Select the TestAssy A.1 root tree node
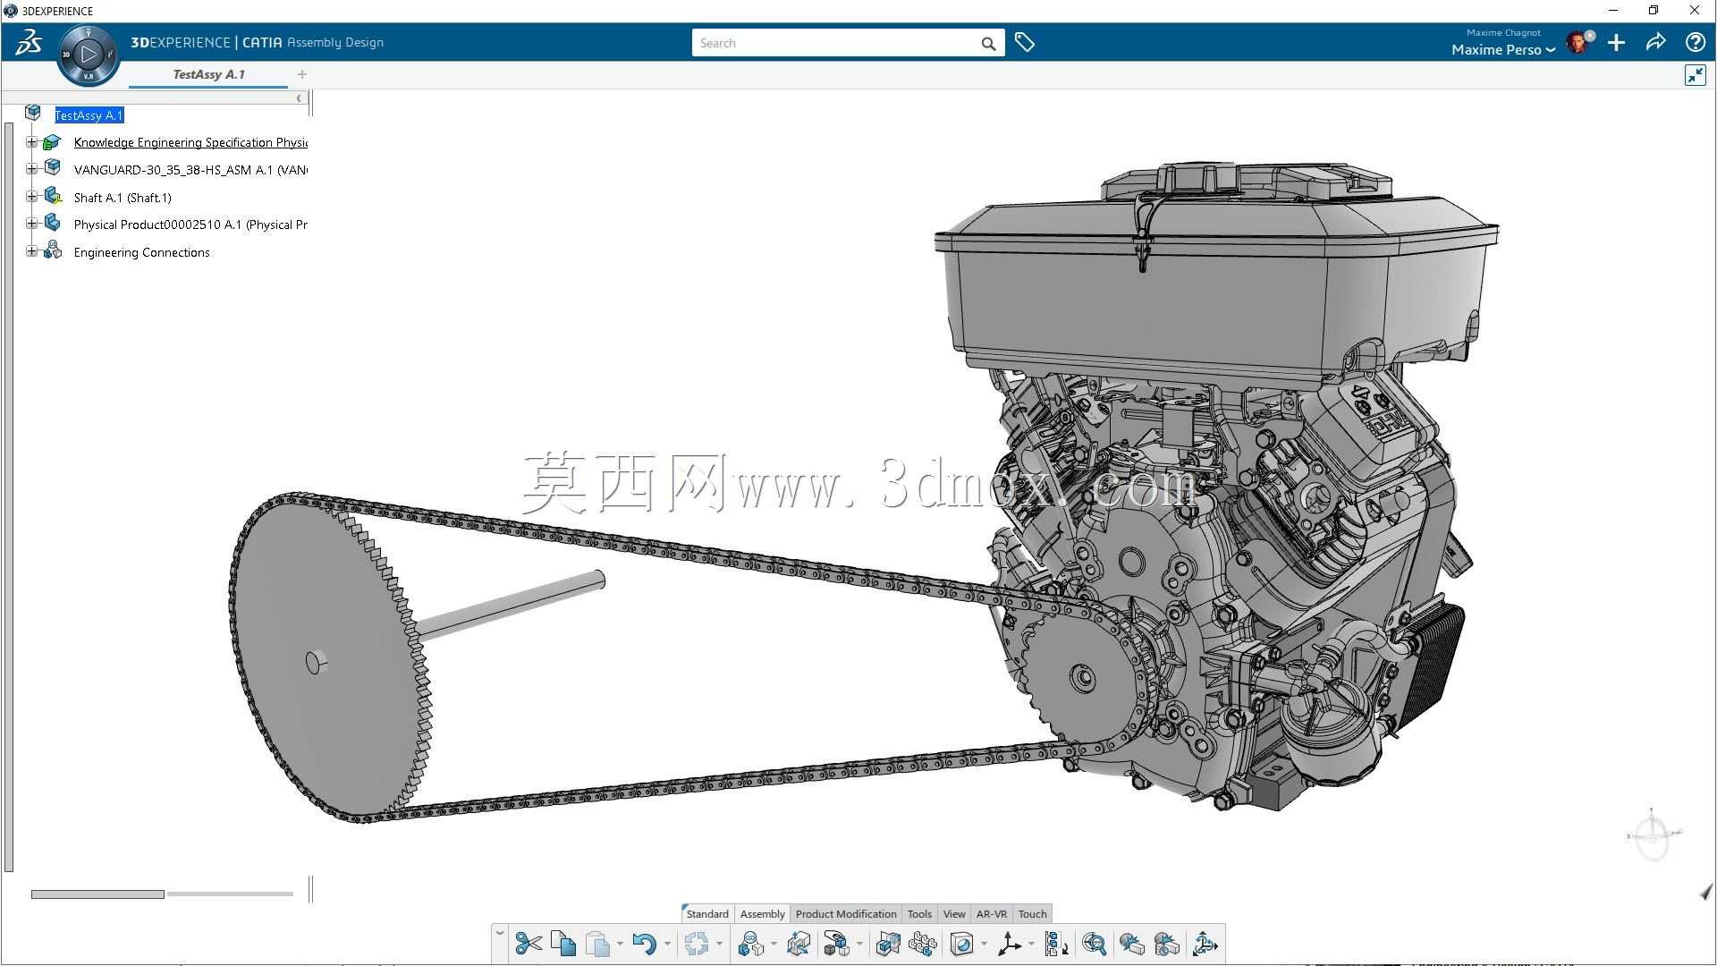This screenshot has height=966, width=1717. [x=89, y=115]
